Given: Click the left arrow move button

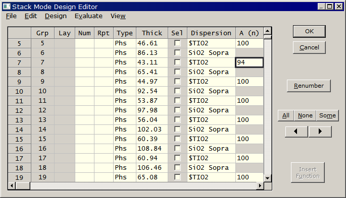Looking at the screenshot, I should tap(296, 131).
